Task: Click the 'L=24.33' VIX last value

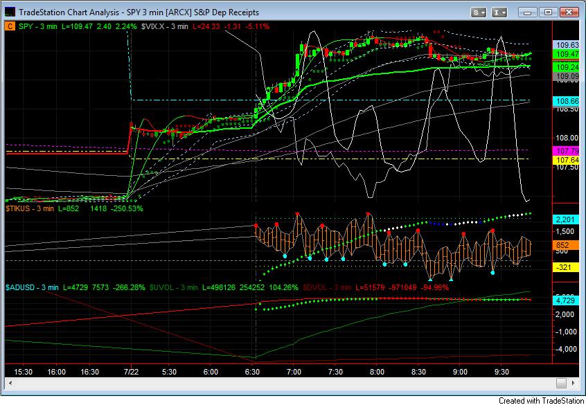Action: (206, 26)
